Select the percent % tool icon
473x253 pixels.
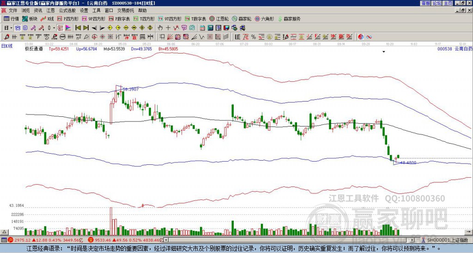254,37
